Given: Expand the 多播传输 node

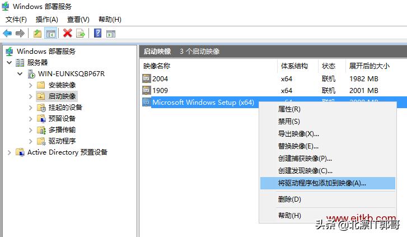Looking at the screenshot, I should point(31,130).
